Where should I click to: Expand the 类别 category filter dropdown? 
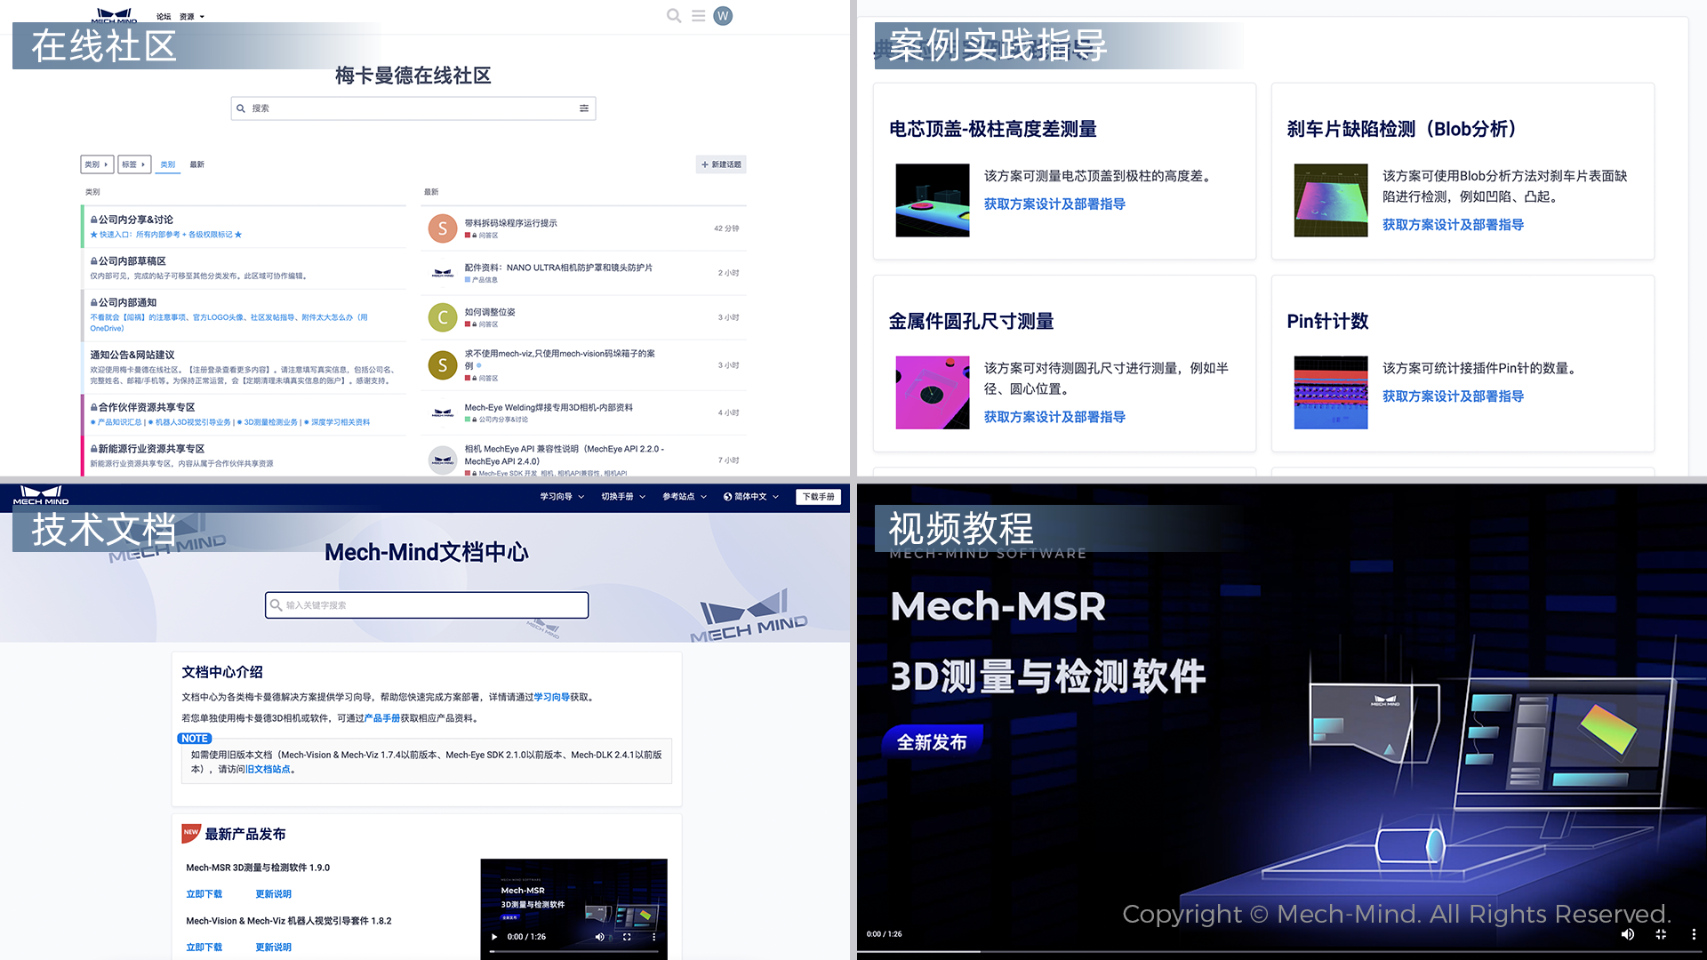[97, 164]
